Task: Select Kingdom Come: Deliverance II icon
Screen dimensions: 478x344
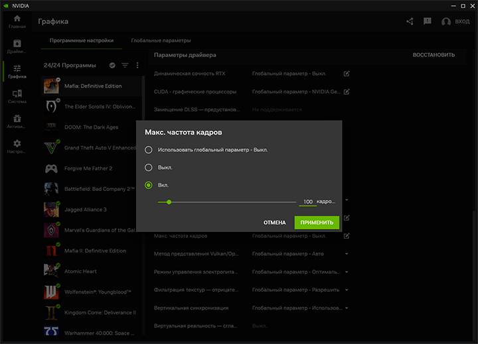Action: [x=51, y=313]
